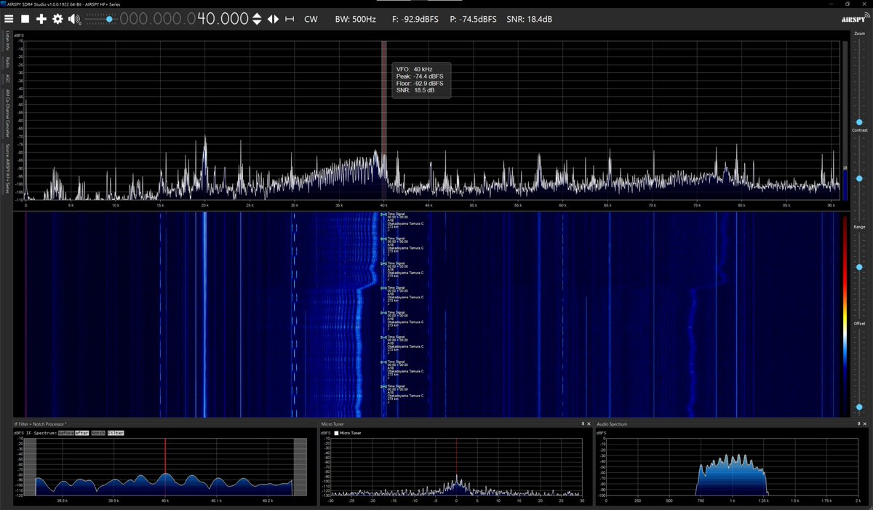The height and width of the screenshot is (510, 873).
Task: Click the 40.000 frequency digits
Action: click(x=223, y=19)
